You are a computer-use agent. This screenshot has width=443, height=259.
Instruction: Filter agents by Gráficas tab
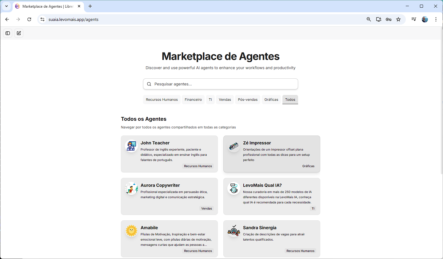[271, 100]
